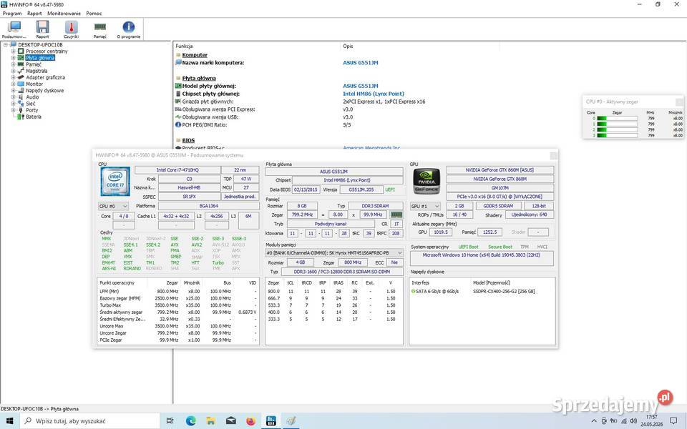Select Bateria in the device tree

pos(34,117)
